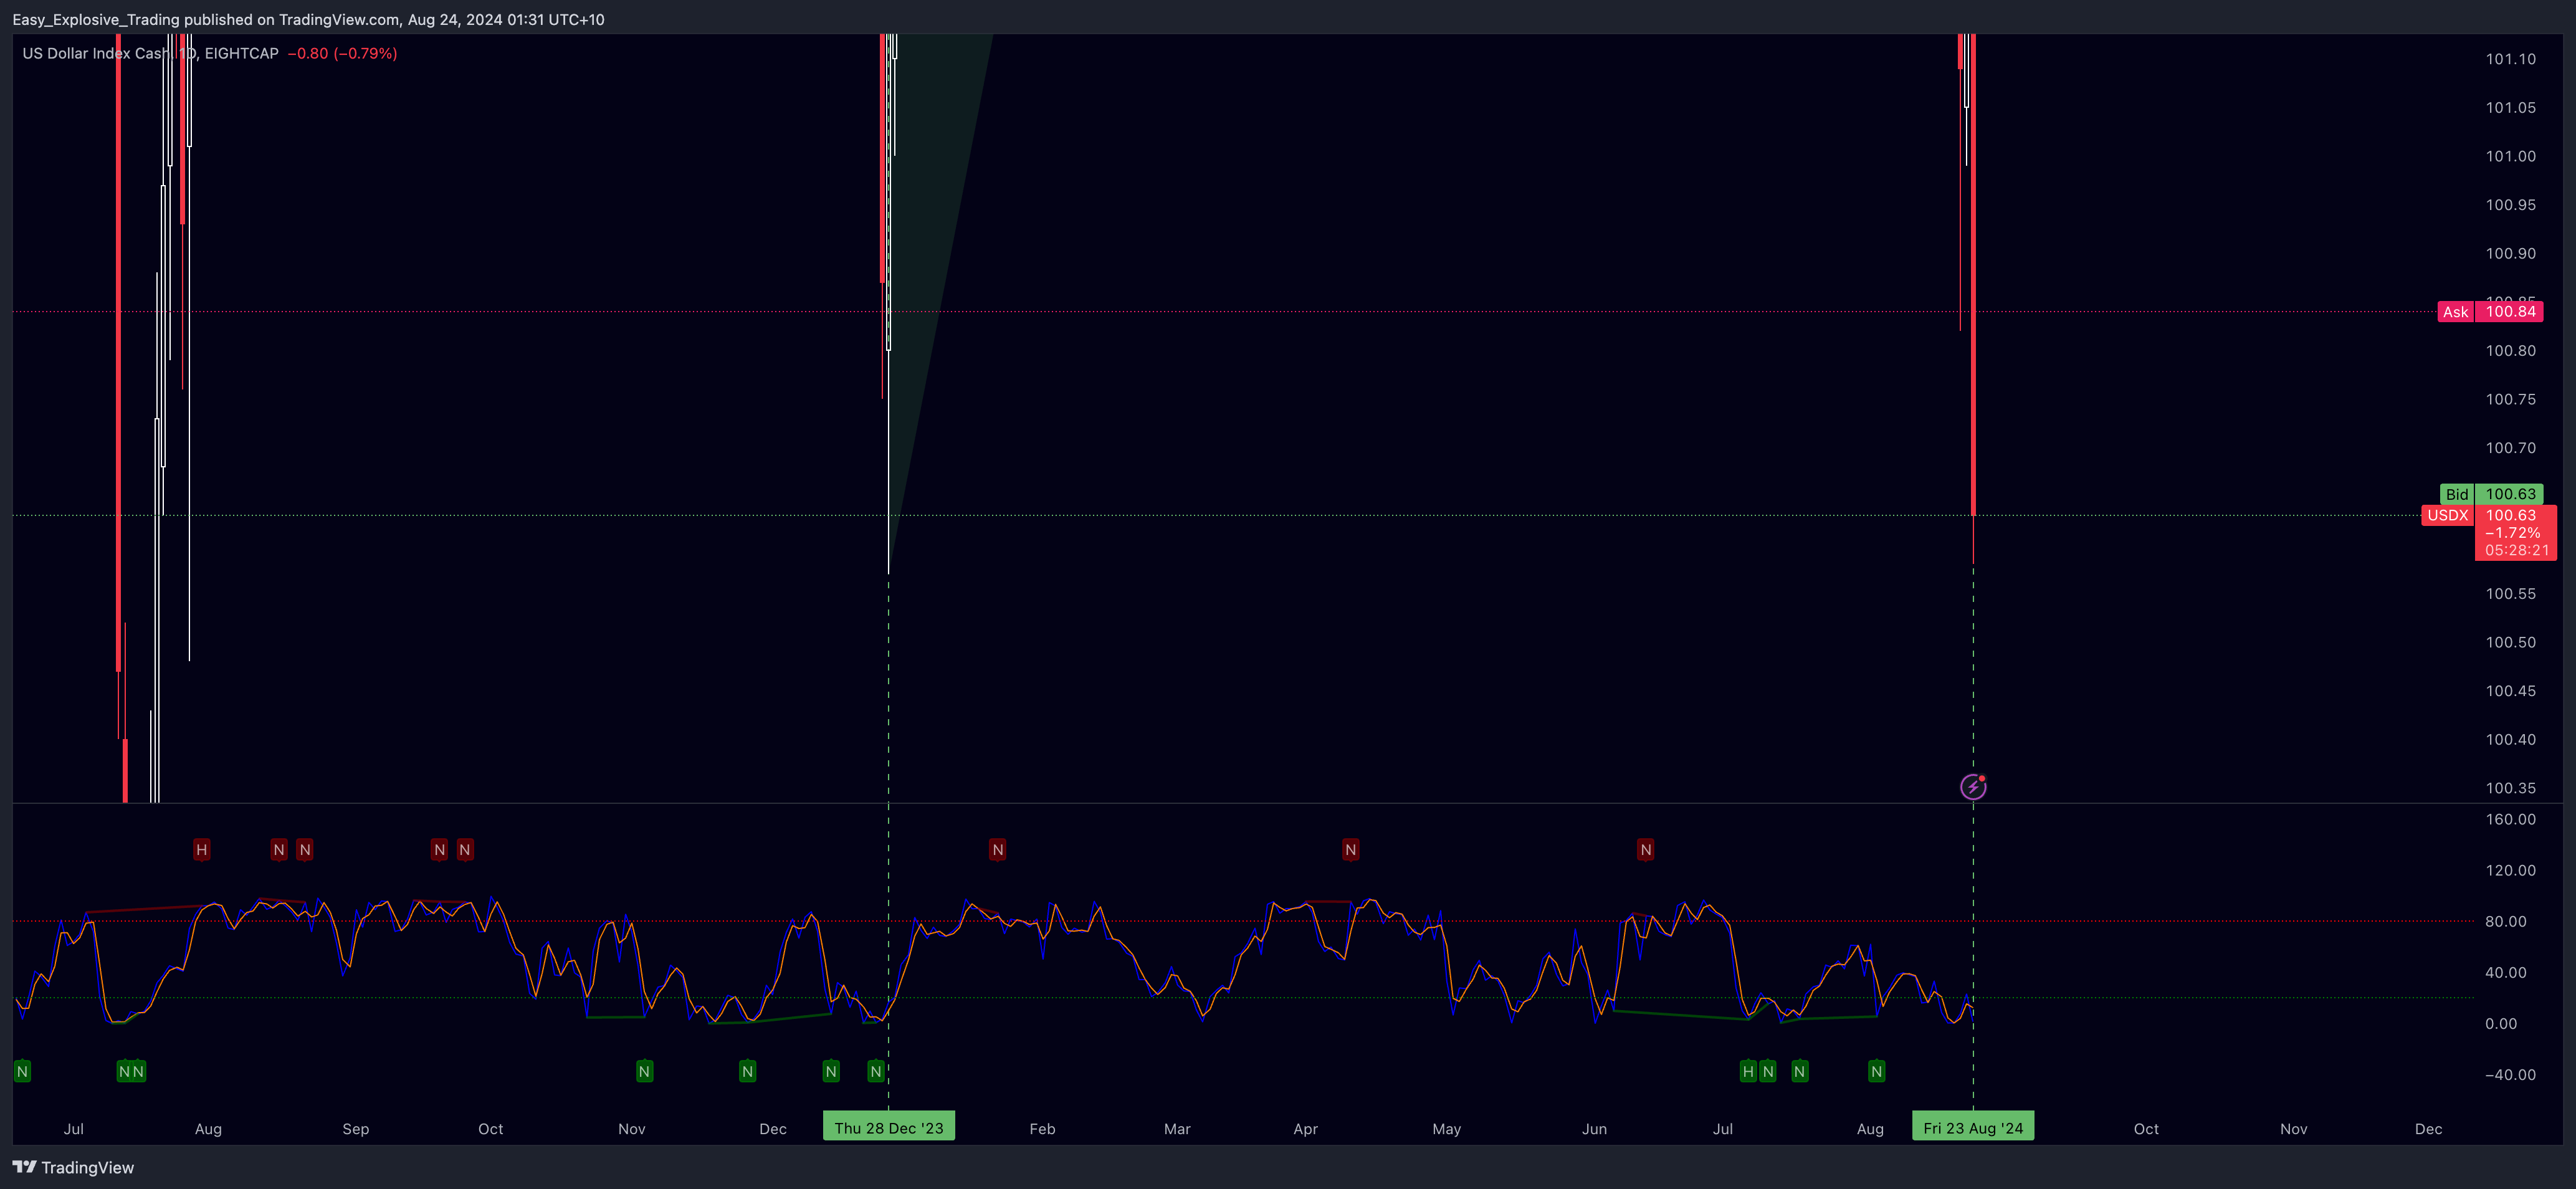The image size is (2576, 1189).
Task: Click the Feb label on time axis
Action: (1042, 1129)
